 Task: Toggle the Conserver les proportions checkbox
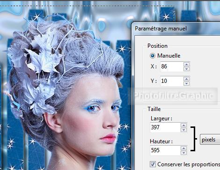[153, 164]
